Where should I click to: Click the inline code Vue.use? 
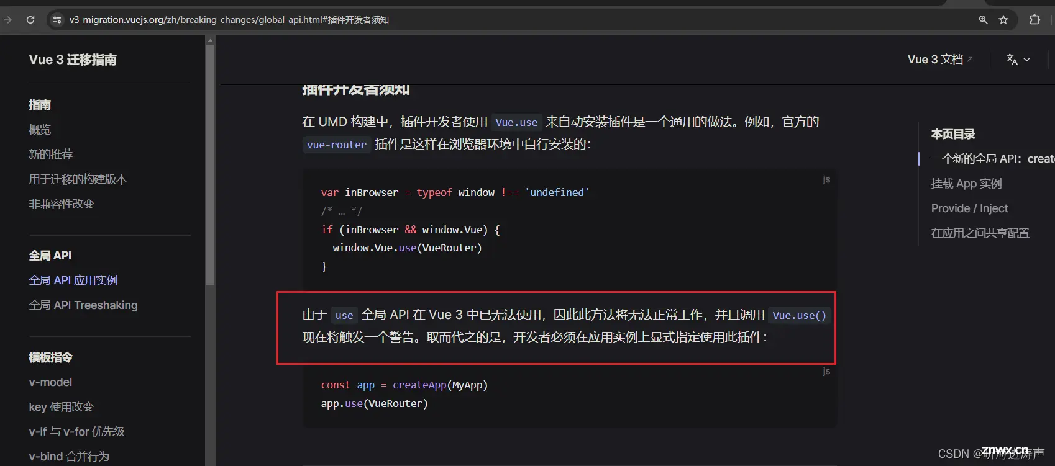516,122
